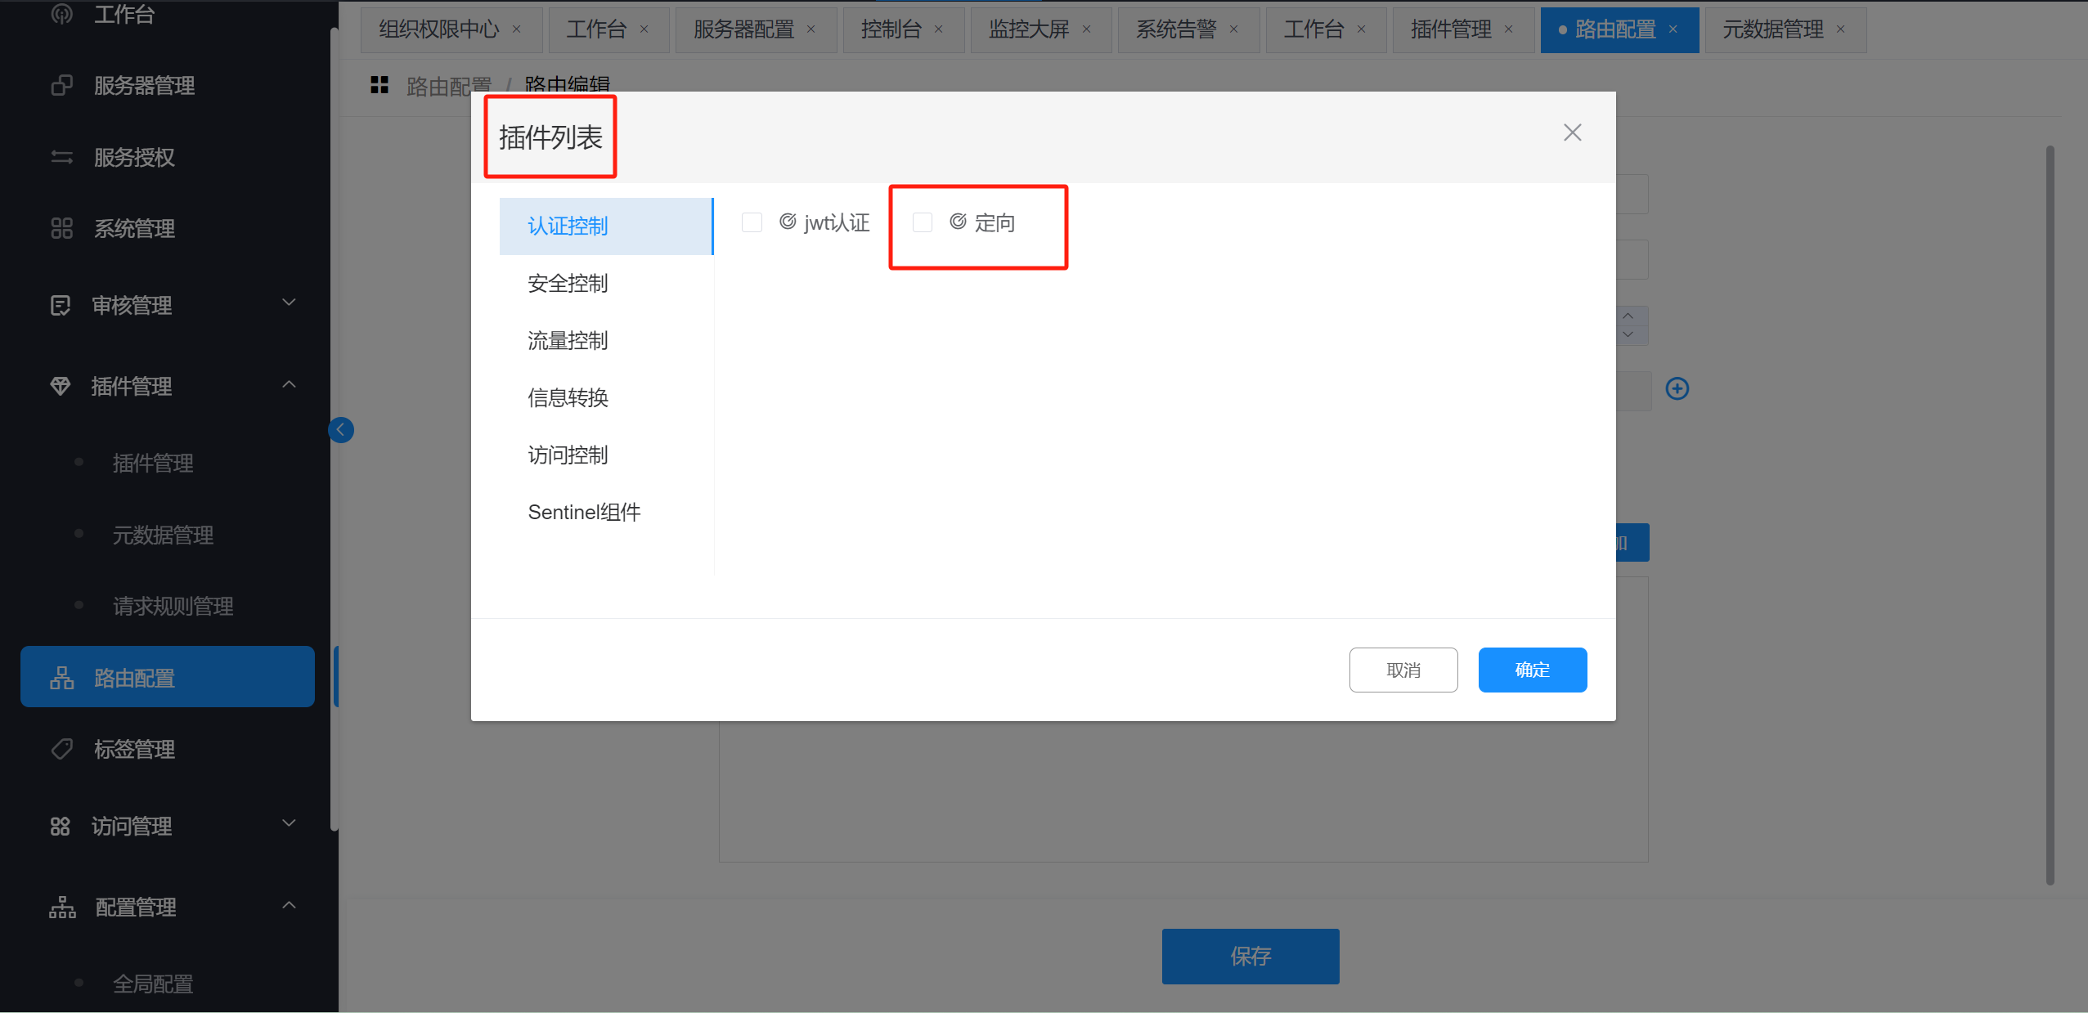2088x1013 pixels.
Task: Click the blue plus circle icon
Action: pos(1677,388)
